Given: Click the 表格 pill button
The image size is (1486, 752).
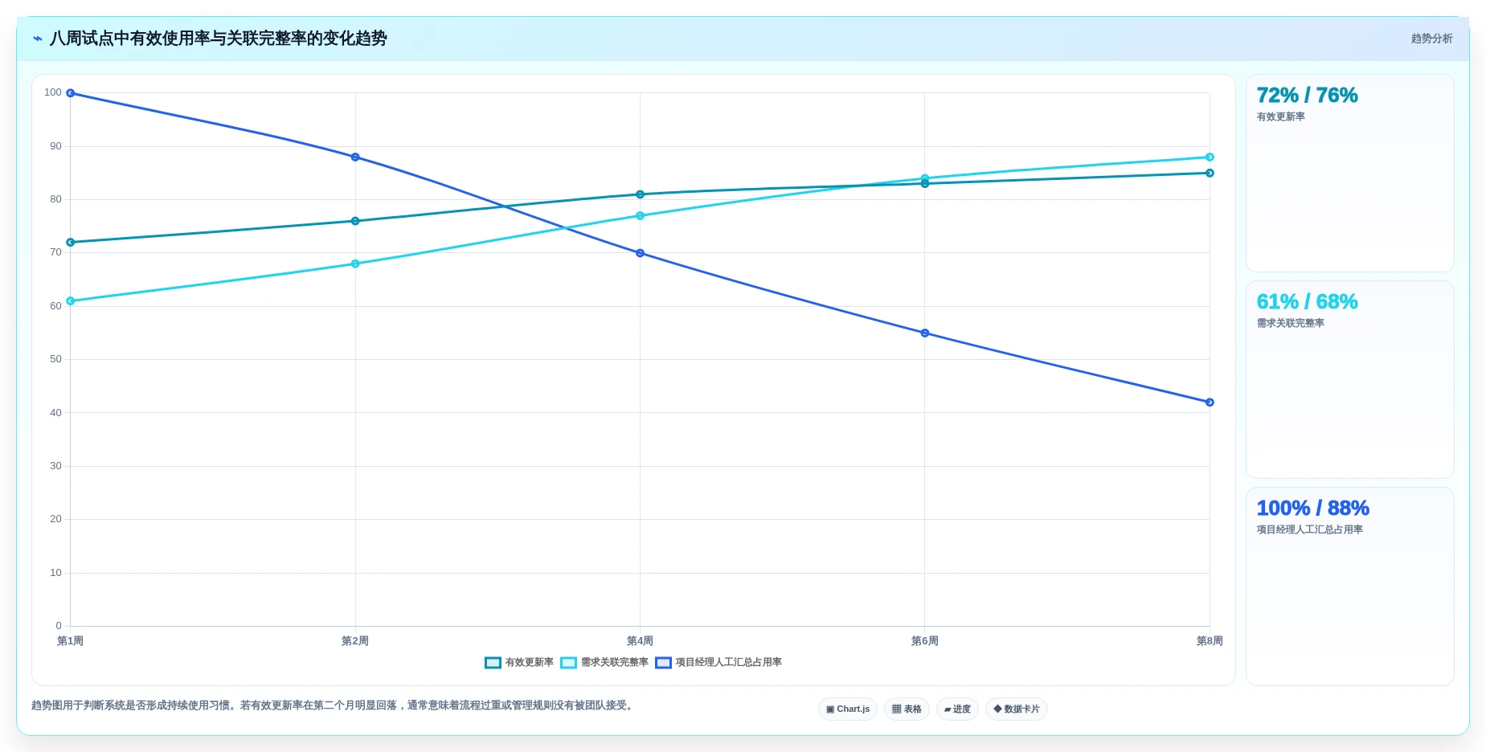Looking at the screenshot, I should [x=907, y=709].
